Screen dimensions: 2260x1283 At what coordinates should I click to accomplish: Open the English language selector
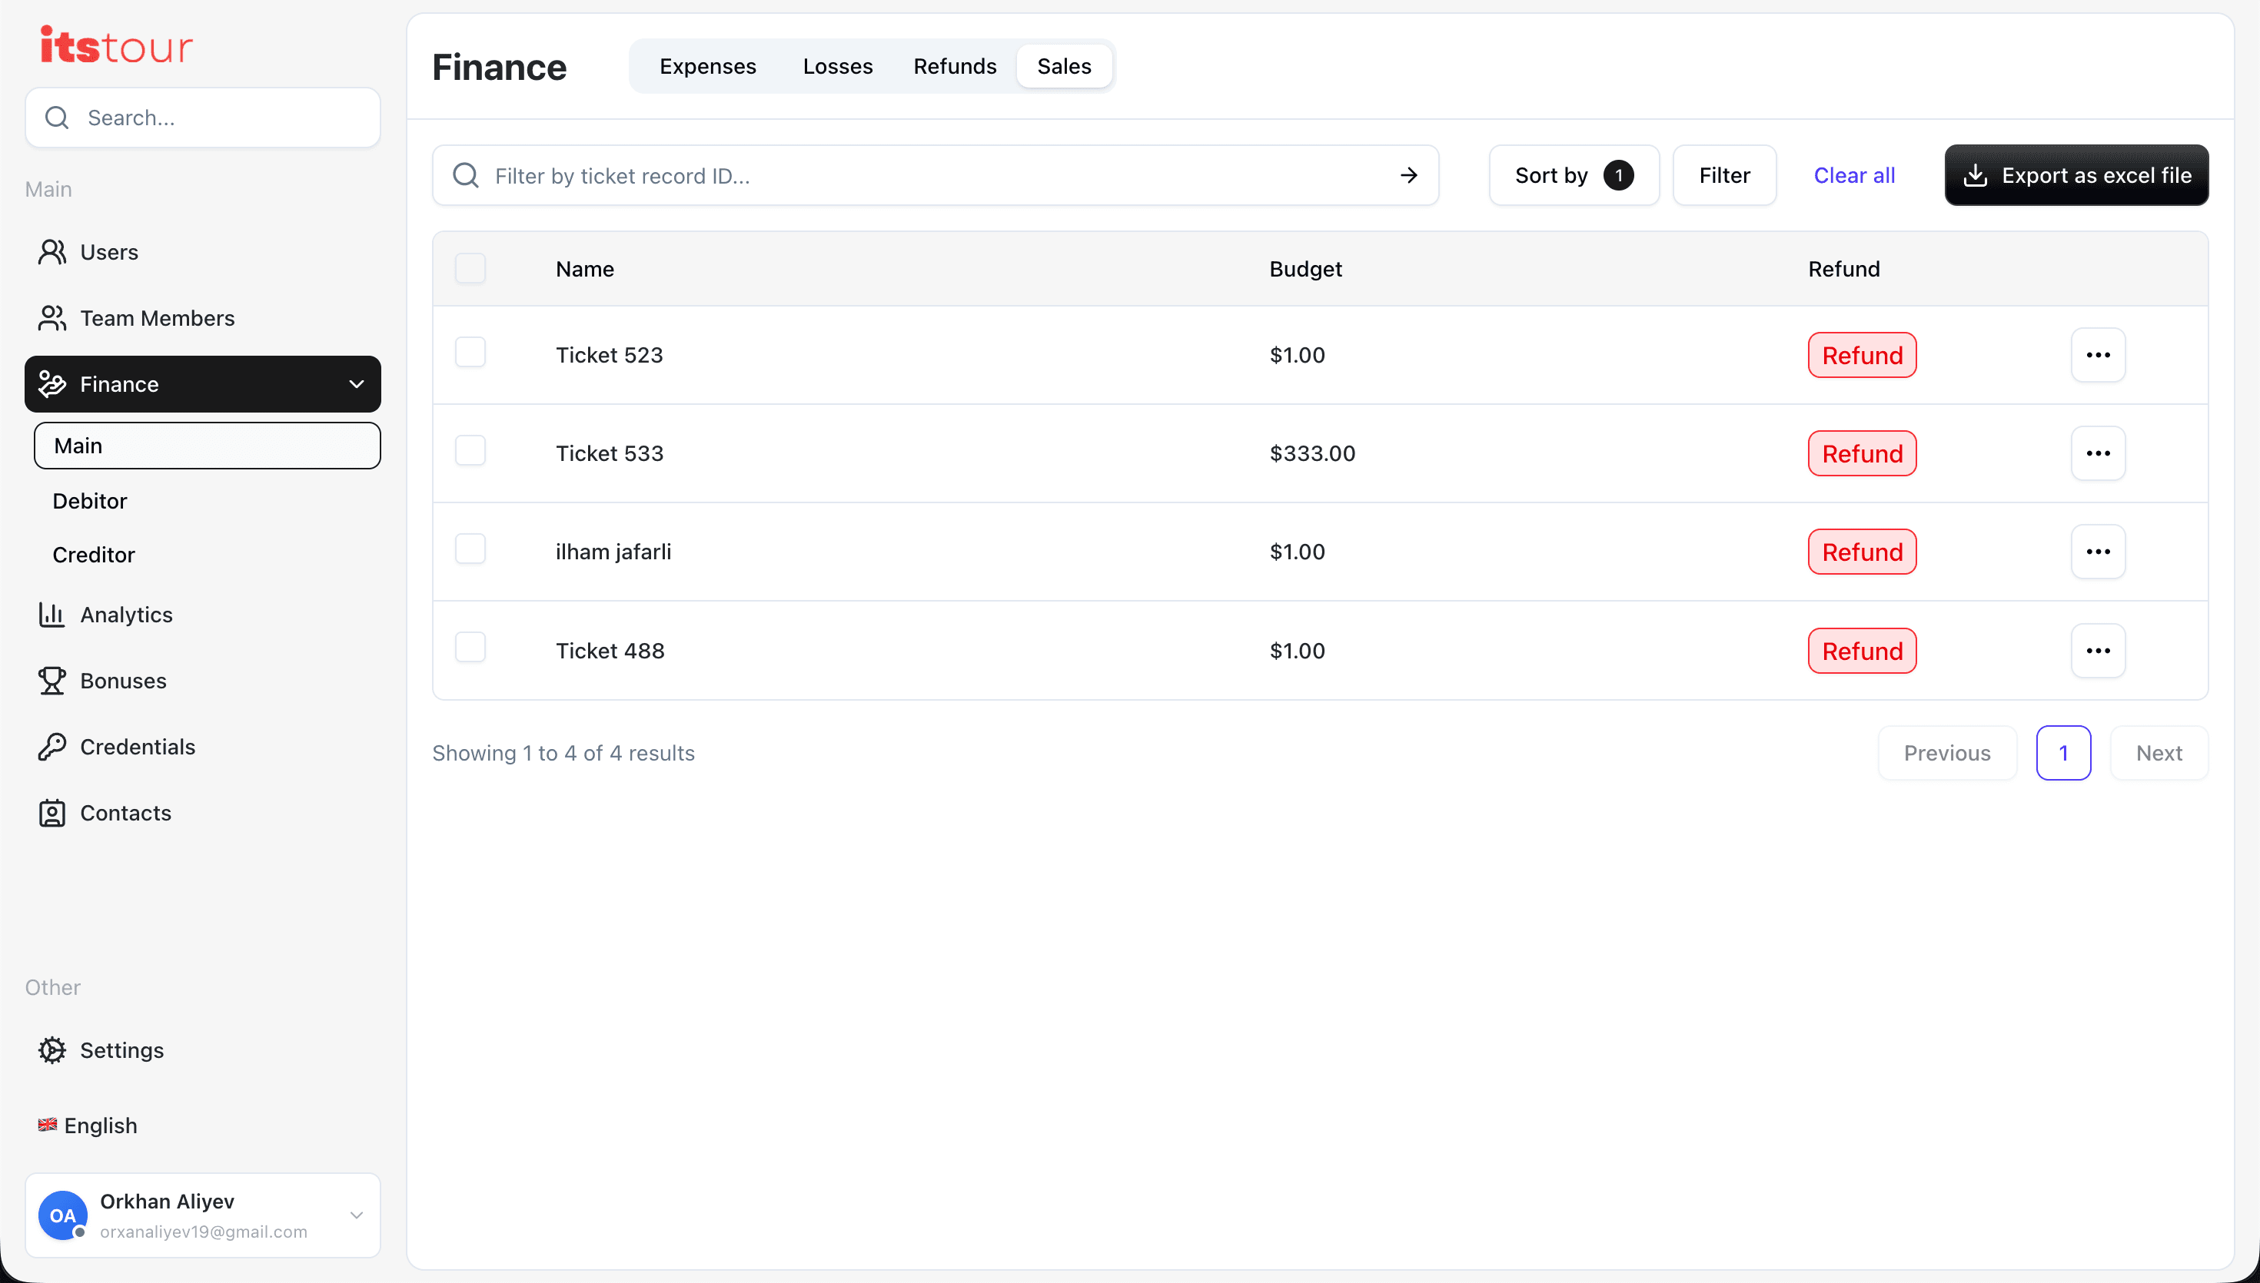click(88, 1126)
